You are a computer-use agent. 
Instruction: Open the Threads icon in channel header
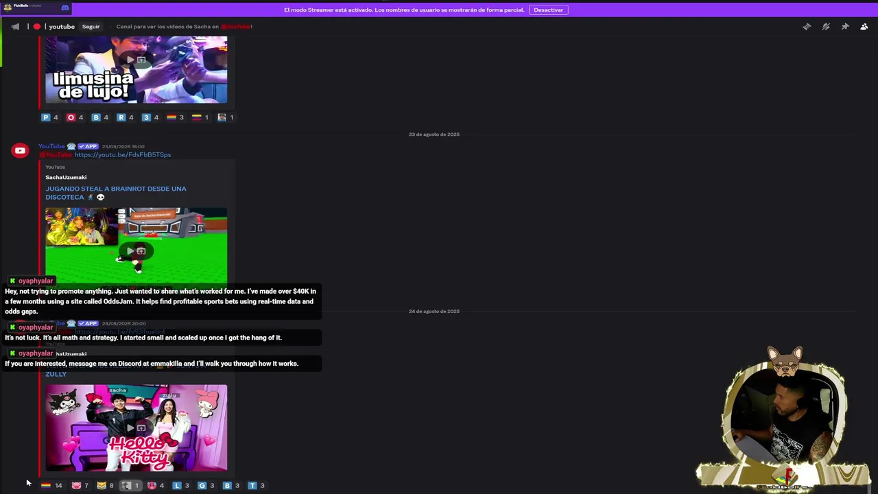tap(807, 27)
